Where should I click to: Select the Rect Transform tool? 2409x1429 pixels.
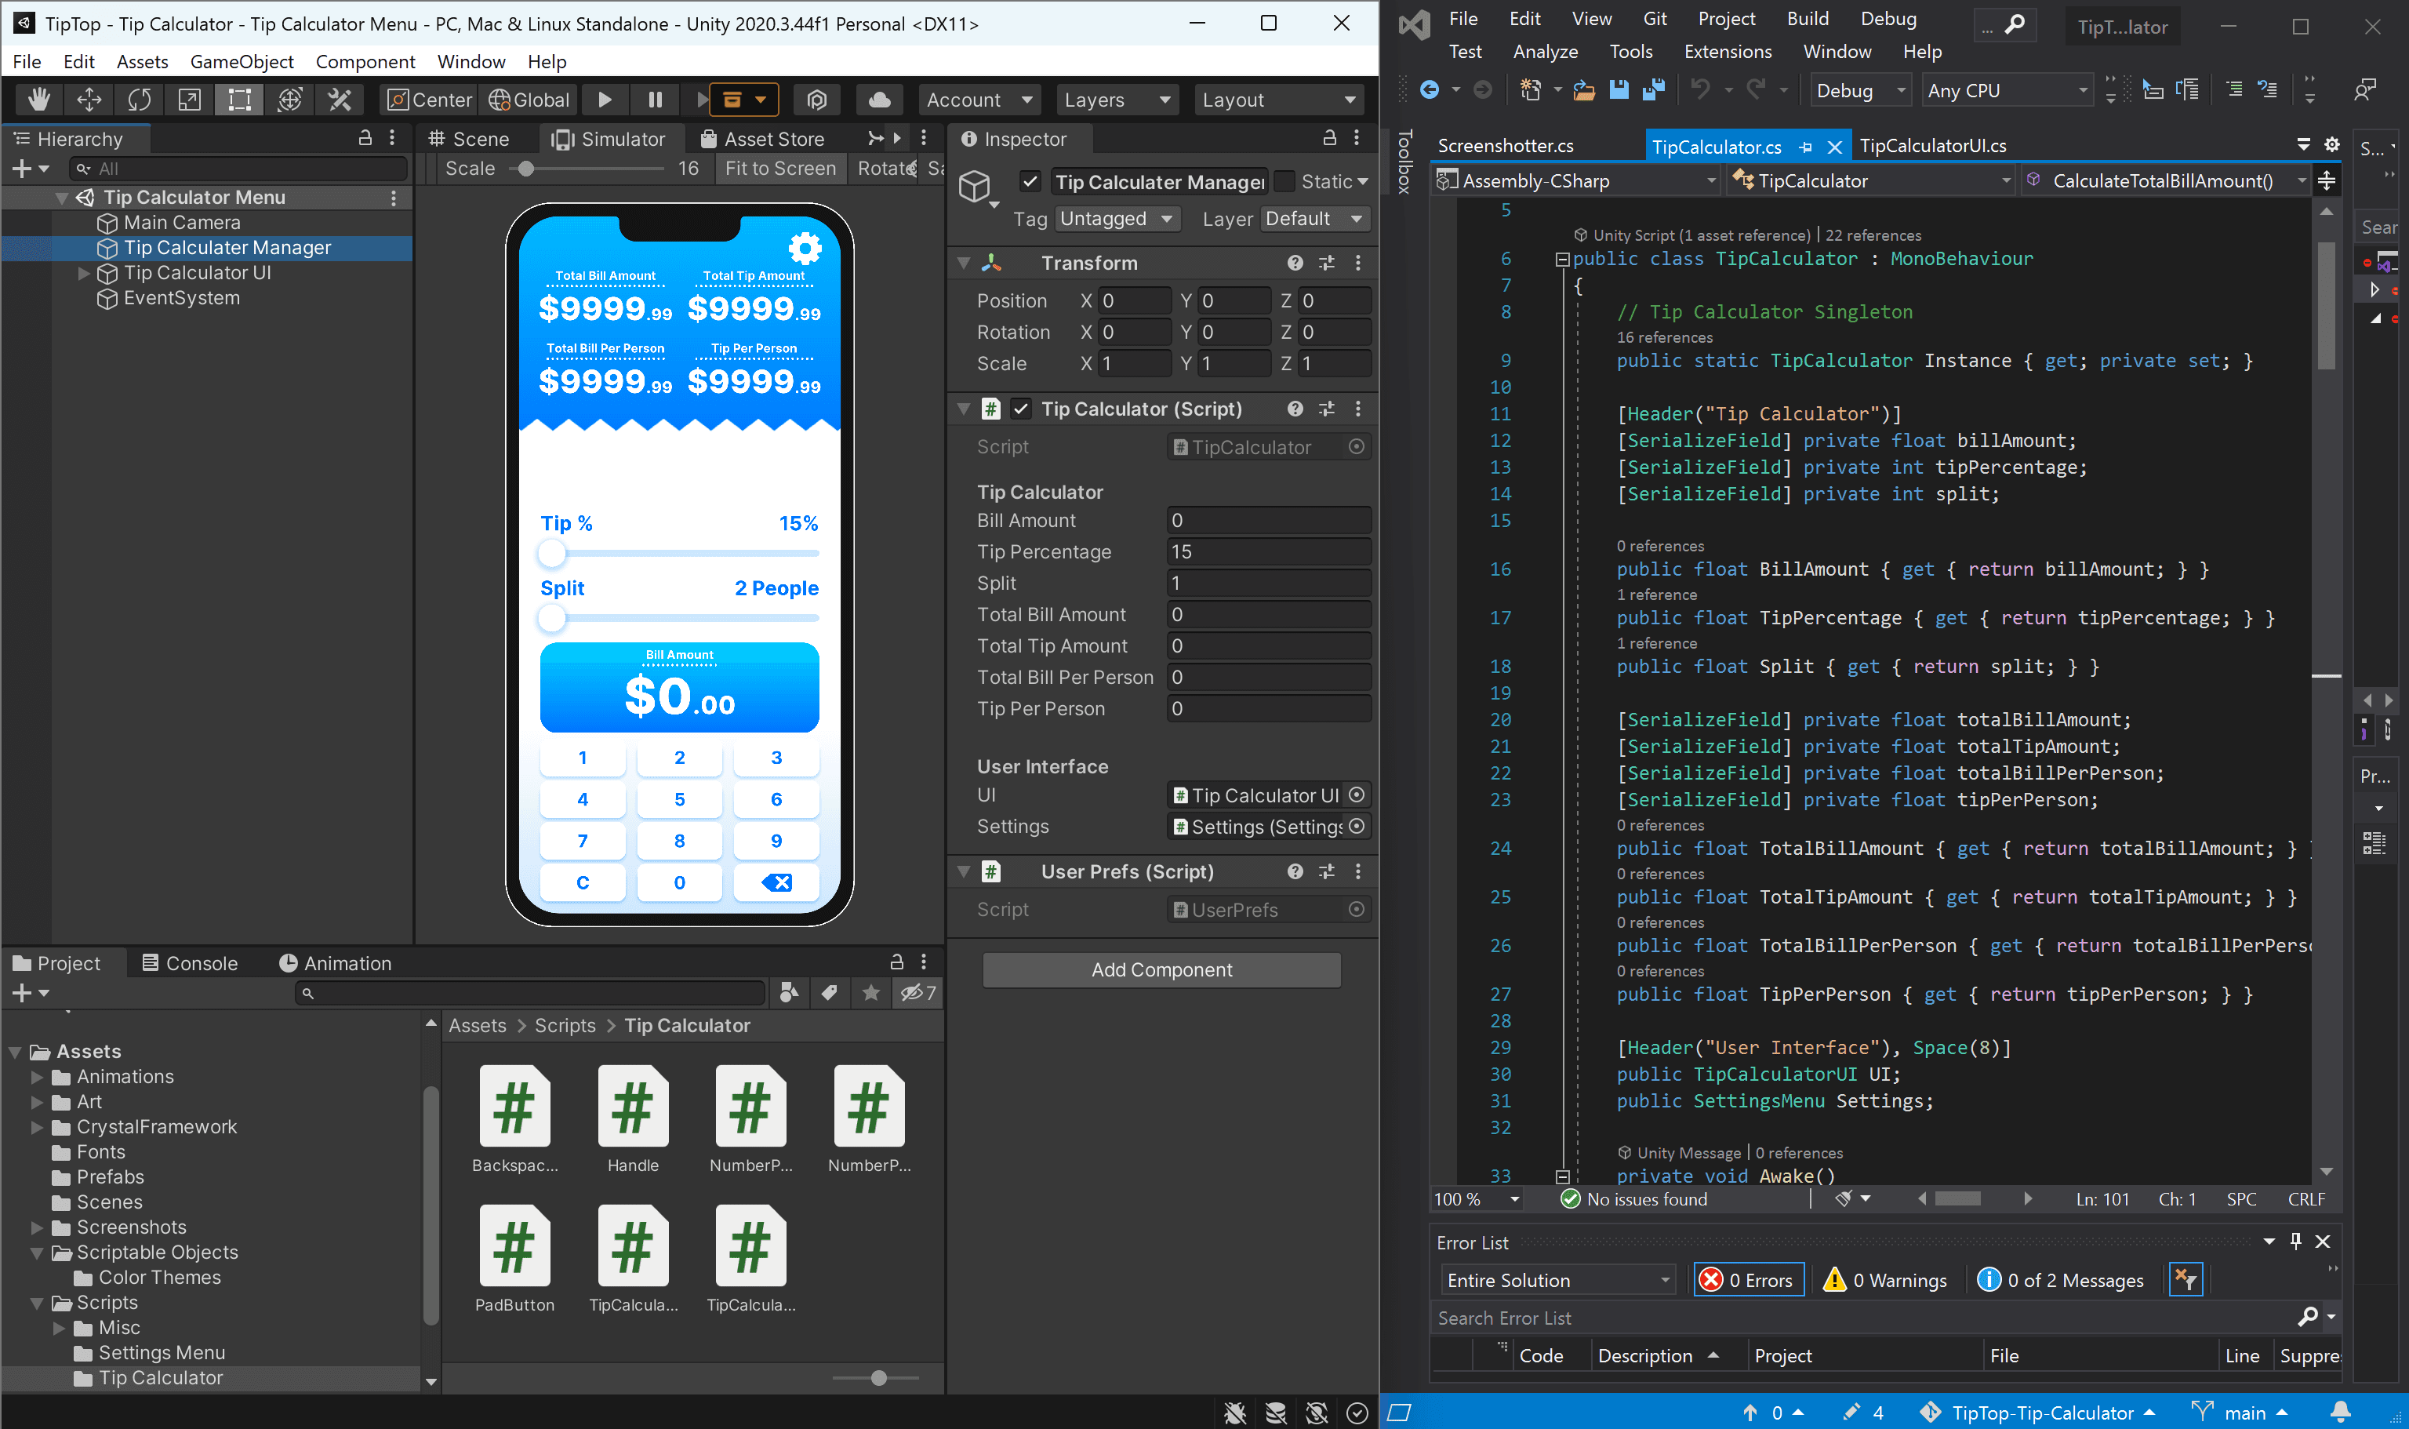[238, 100]
